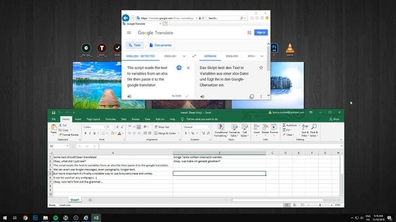
Task: Select the Text mode button
Action: (x=135, y=45)
